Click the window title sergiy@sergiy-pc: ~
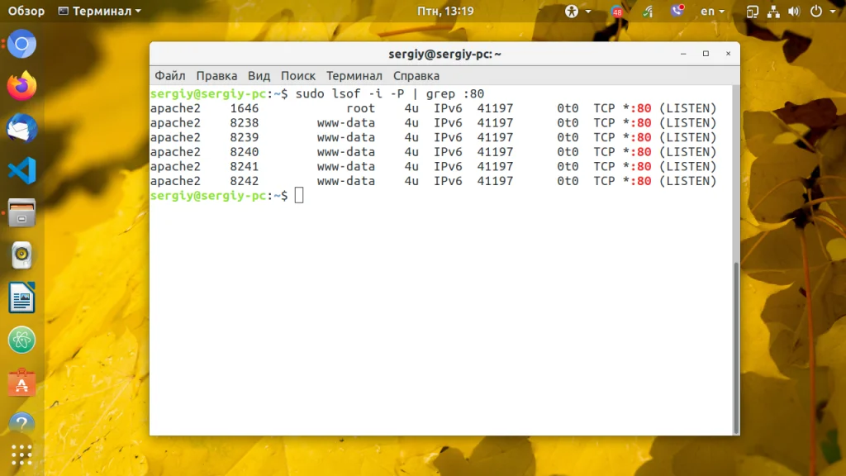846x476 pixels. point(444,54)
